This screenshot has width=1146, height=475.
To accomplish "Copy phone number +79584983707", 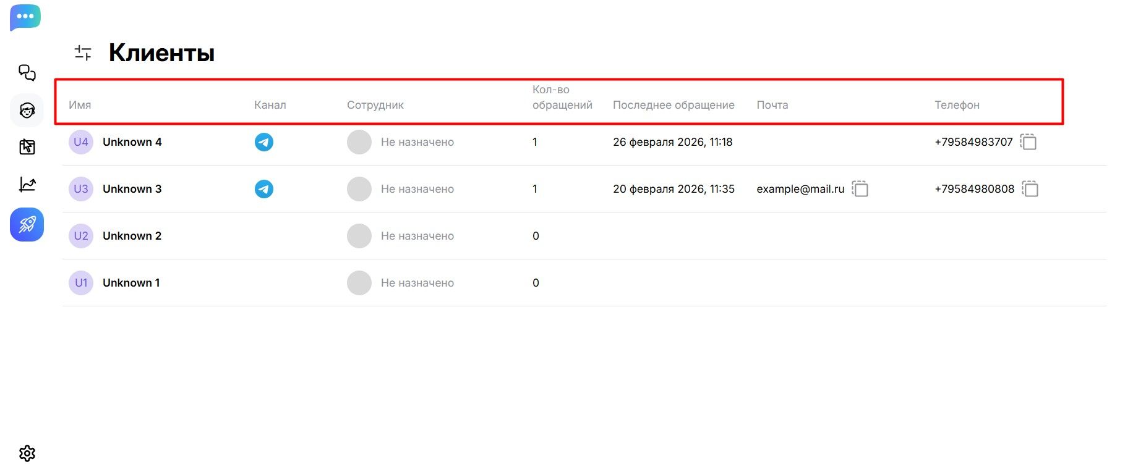I will click(x=1028, y=142).
